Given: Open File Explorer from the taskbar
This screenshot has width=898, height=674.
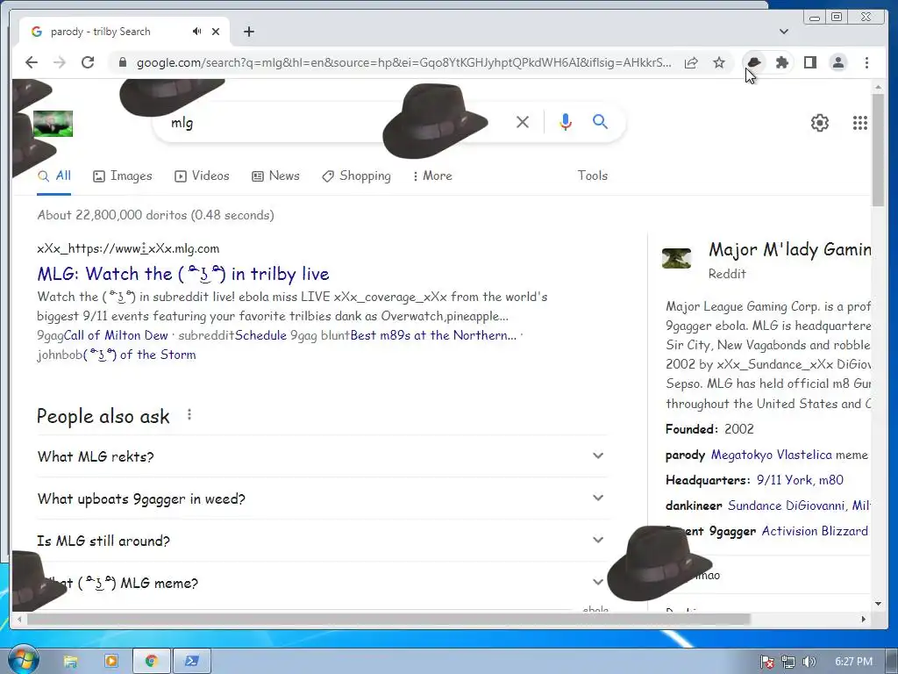Looking at the screenshot, I should tap(70, 662).
